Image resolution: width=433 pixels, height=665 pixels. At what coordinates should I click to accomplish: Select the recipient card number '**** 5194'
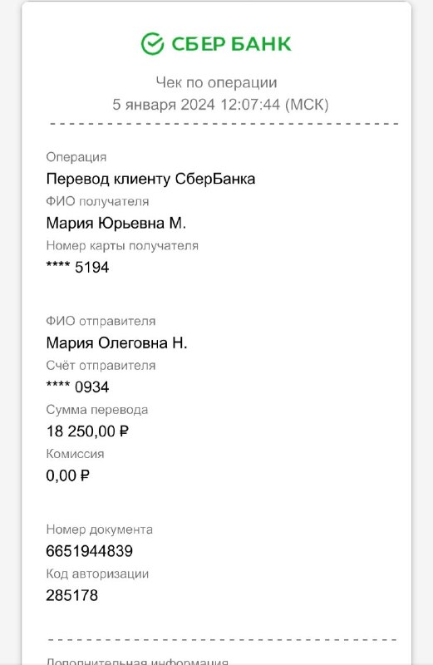pyautogui.click(x=77, y=267)
